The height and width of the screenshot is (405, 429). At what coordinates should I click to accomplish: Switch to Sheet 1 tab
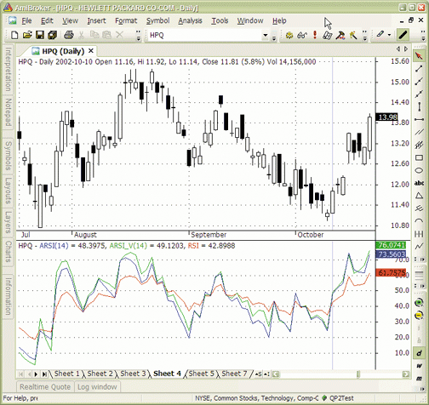(x=67, y=374)
